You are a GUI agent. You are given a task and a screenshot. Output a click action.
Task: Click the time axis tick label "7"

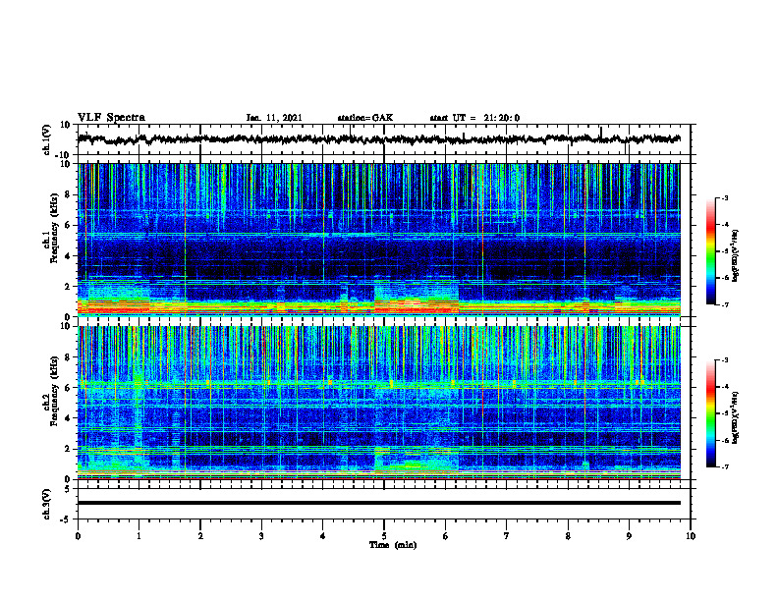tap(507, 536)
